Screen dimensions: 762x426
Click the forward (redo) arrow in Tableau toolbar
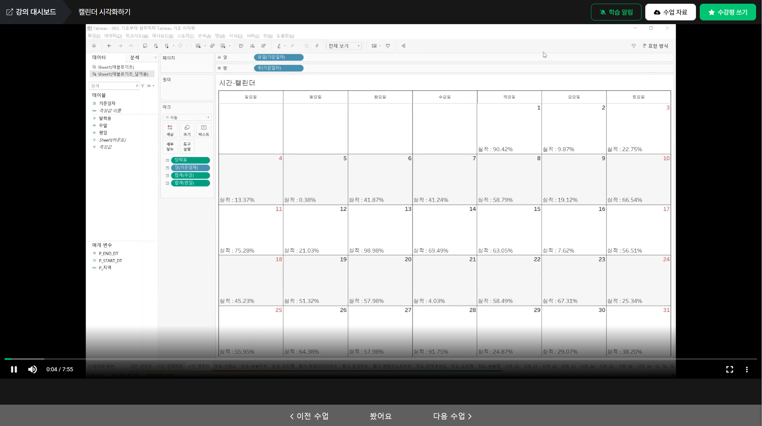coord(120,46)
